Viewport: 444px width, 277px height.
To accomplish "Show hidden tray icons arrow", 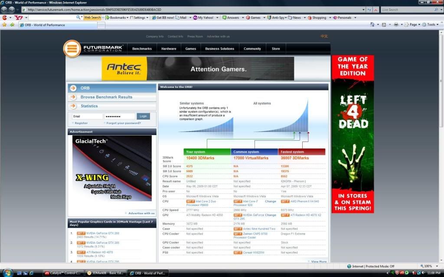I will 388,273.
